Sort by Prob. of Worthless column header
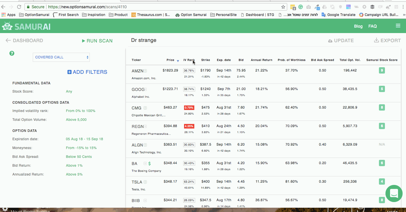Screen dimensions: 406x212 (291, 60)
